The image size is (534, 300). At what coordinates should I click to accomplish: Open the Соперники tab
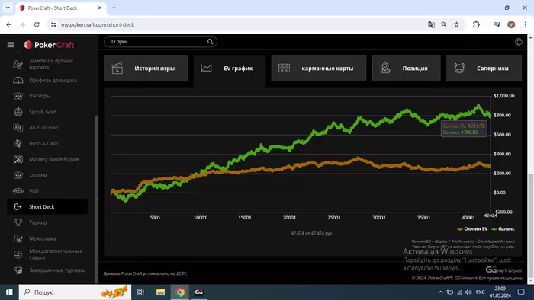click(x=484, y=69)
